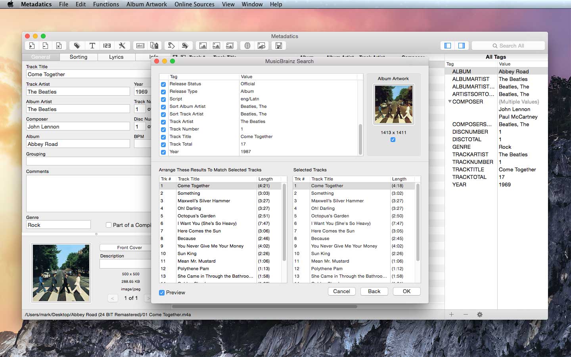Uncheck the Release Status checkbox
571x357 pixels.
click(163, 84)
